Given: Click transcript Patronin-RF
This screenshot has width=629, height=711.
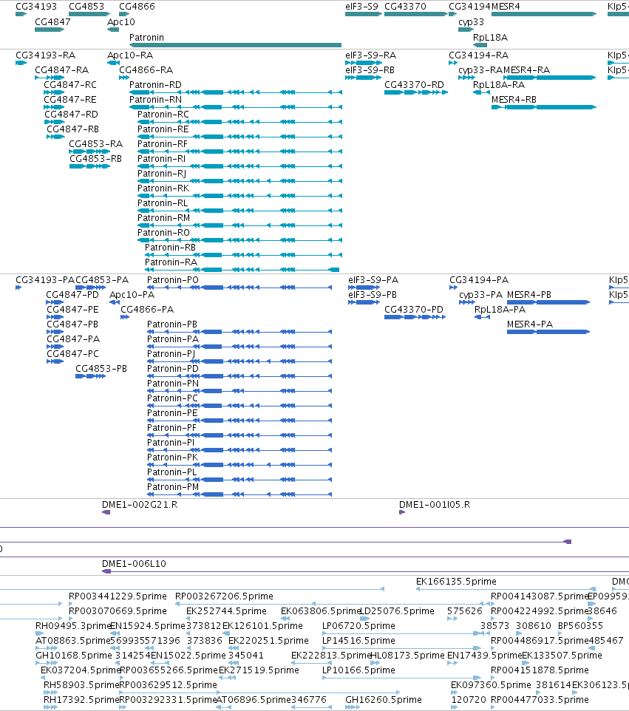Looking at the screenshot, I should click(240, 152).
